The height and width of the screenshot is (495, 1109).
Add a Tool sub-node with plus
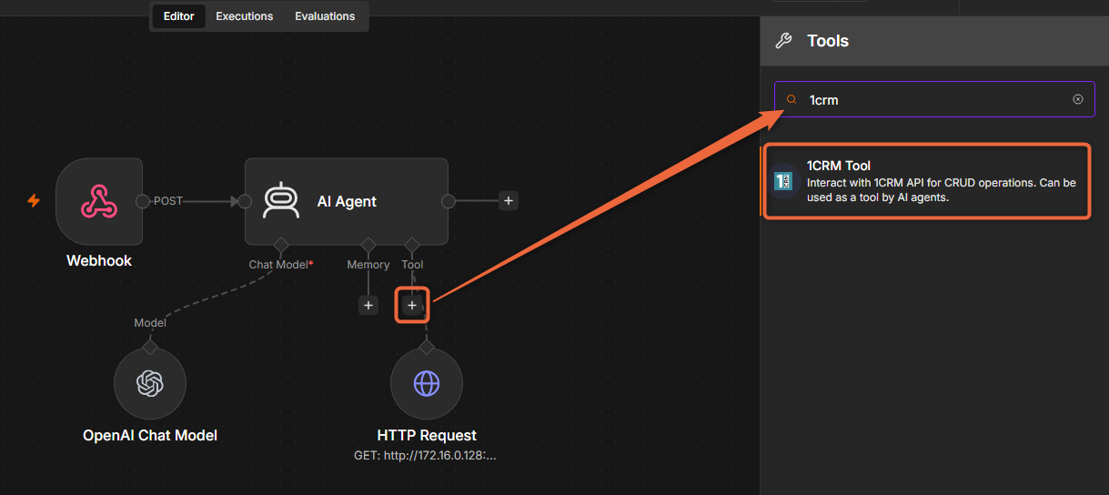click(x=412, y=306)
